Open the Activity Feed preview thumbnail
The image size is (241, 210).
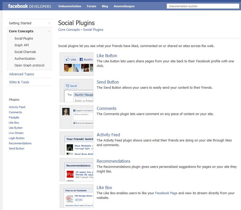[77, 143]
